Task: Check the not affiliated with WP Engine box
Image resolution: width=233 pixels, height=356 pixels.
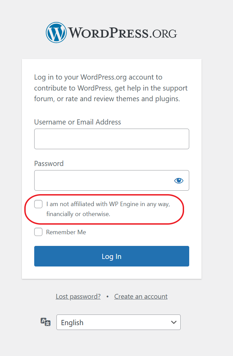Action: [x=38, y=204]
